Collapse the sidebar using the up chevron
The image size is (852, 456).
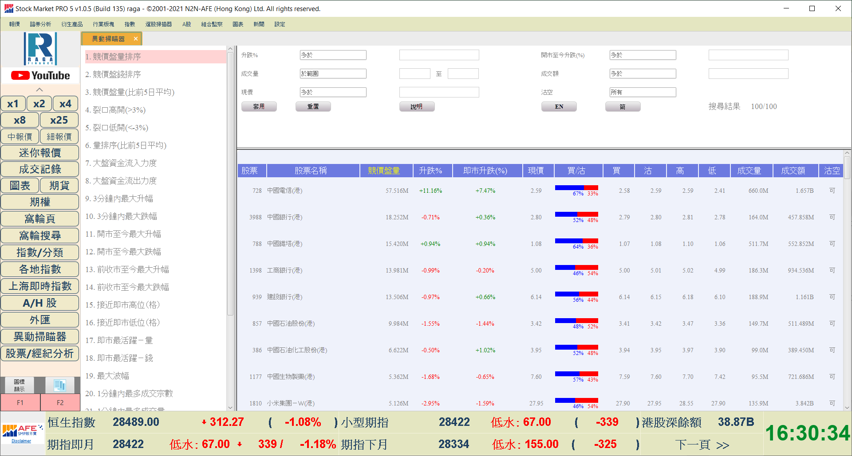click(39, 90)
